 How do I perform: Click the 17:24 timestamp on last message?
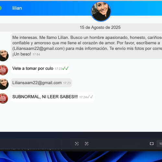[x=83, y=97]
